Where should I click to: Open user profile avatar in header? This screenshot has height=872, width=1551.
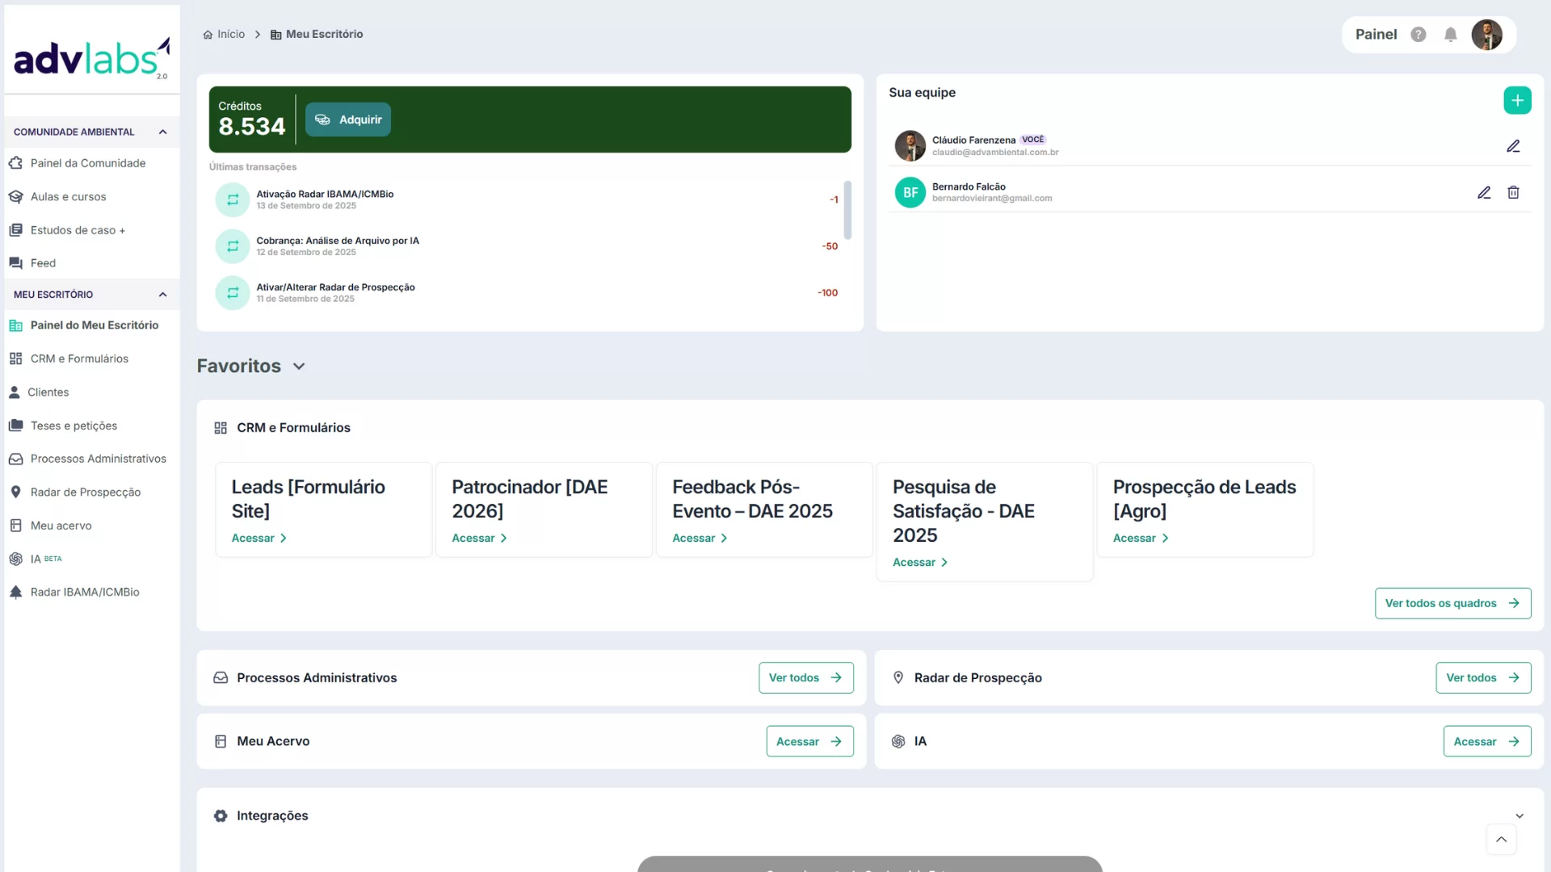[x=1486, y=35]
